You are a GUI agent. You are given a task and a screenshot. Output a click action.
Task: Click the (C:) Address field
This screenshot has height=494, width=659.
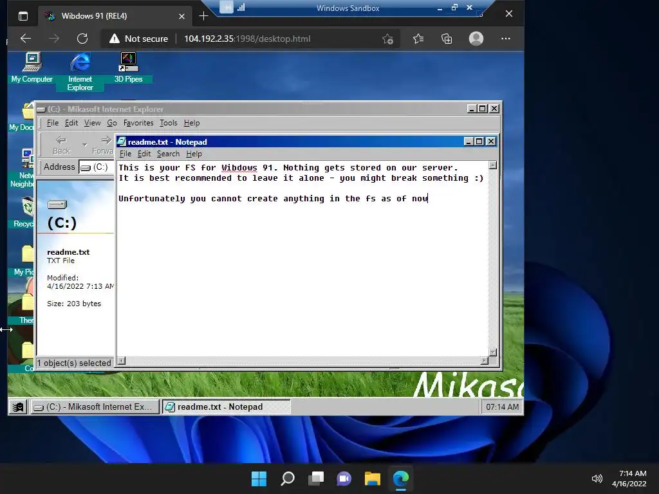coord(97,167)
